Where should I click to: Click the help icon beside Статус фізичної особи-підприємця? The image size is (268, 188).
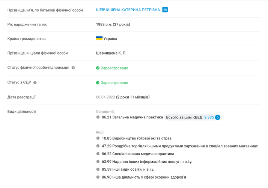73,68
